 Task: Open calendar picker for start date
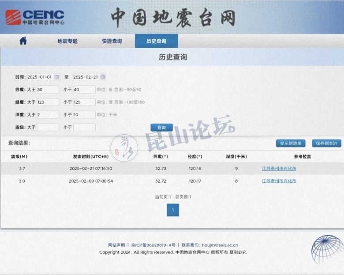click(x=56, y=77)
